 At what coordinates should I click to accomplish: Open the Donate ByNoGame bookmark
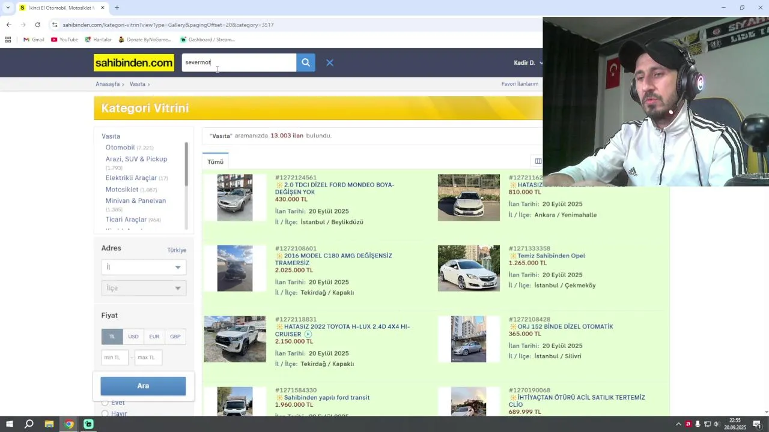point(145,40)
